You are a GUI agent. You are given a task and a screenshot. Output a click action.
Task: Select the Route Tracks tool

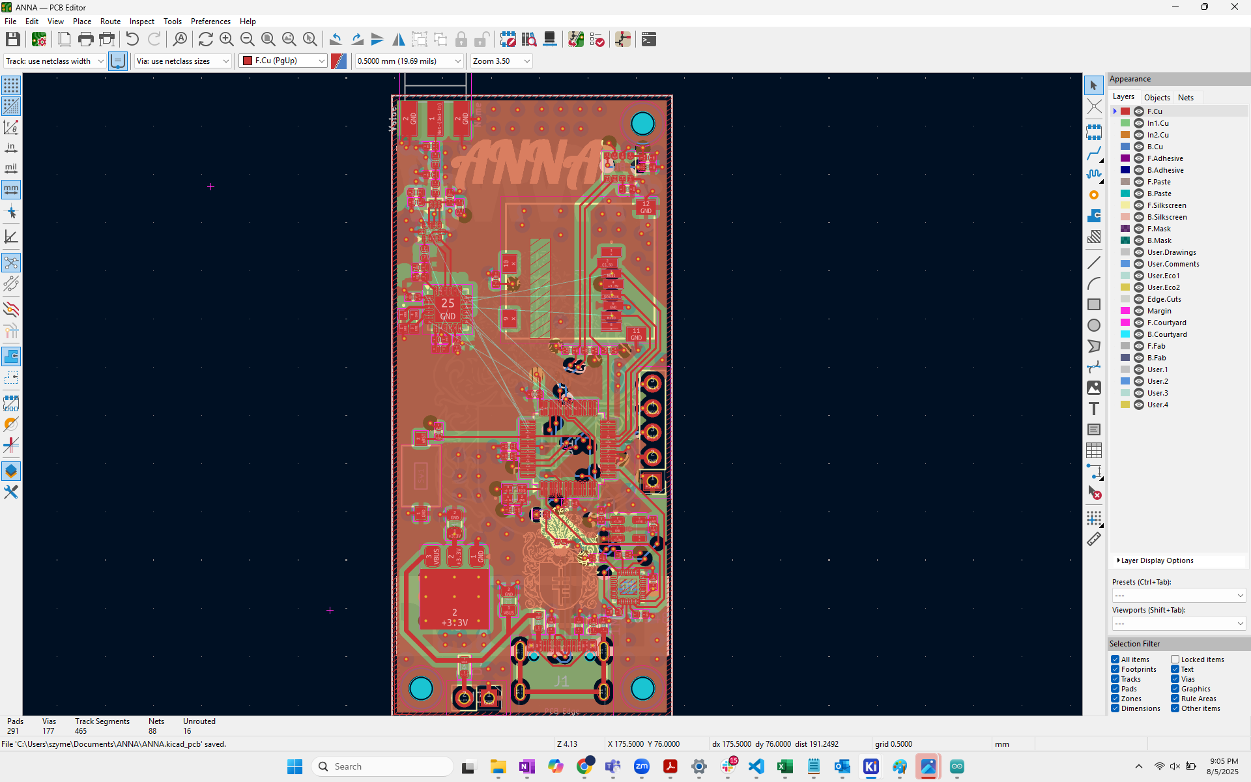tap(1094, 154)
